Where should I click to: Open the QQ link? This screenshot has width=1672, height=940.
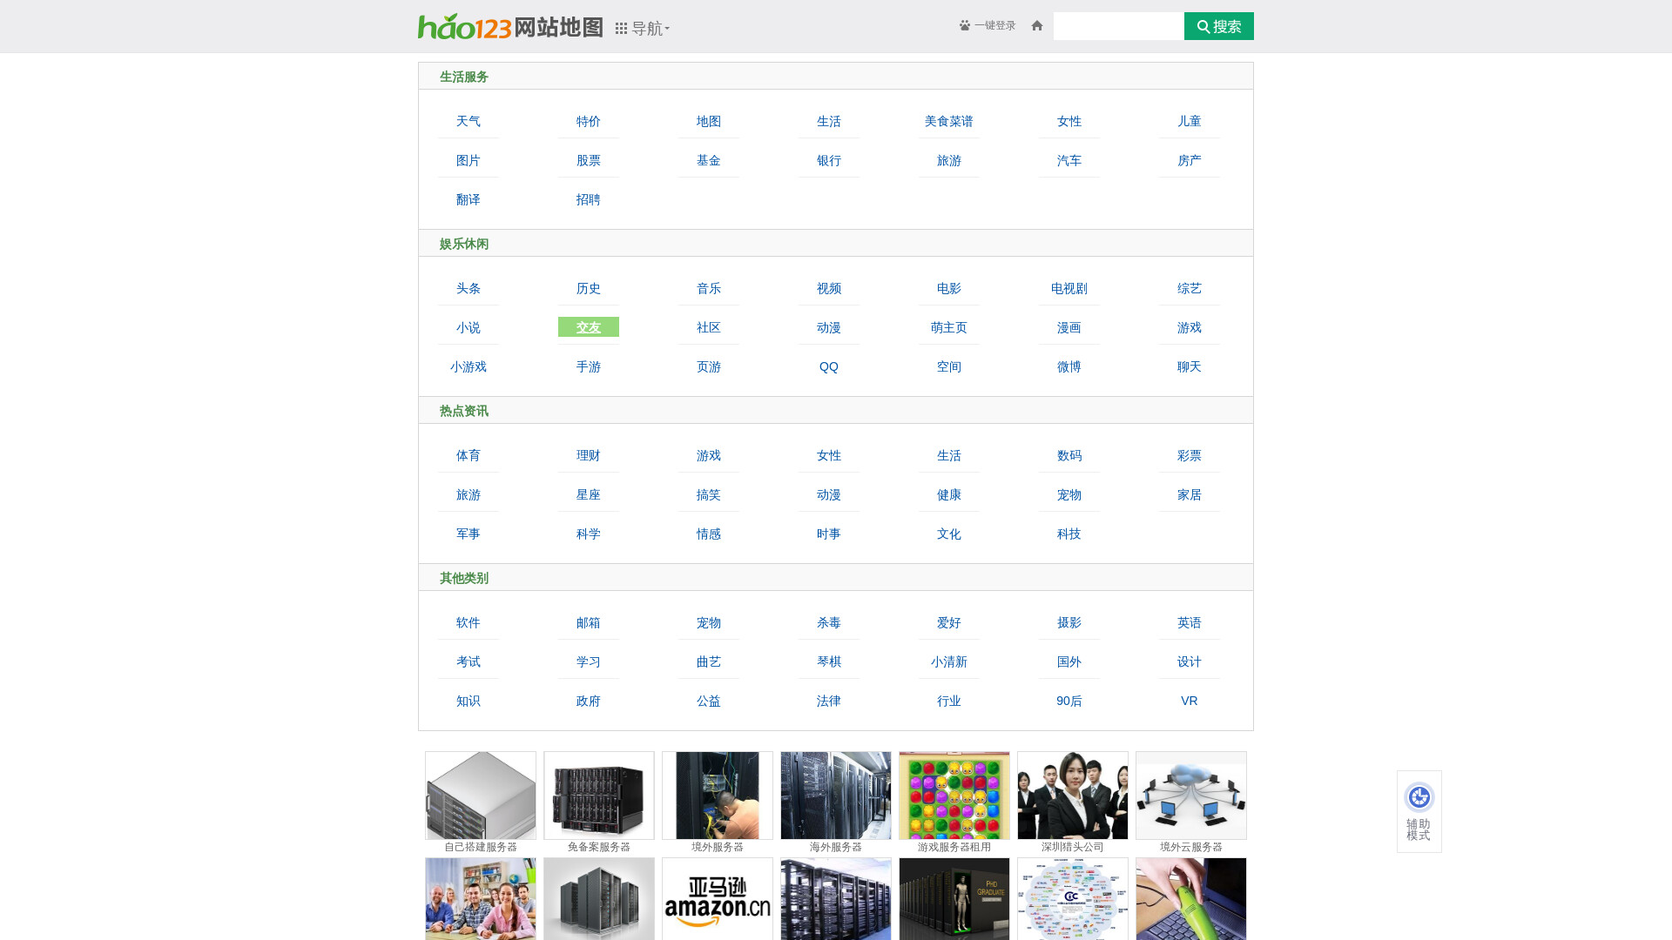point(829,366)
